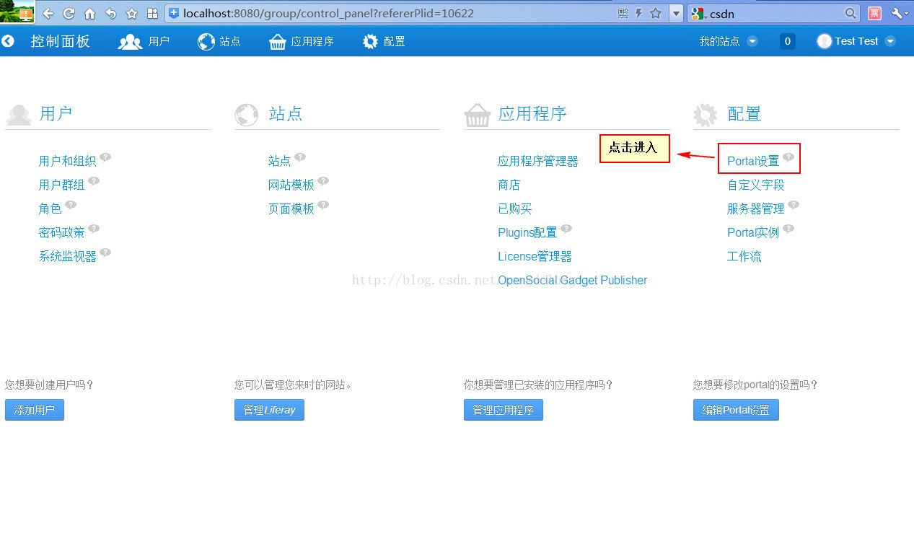Click the QR code icon in the address bar
Viewport: 914px width, 544px height.
623,13
